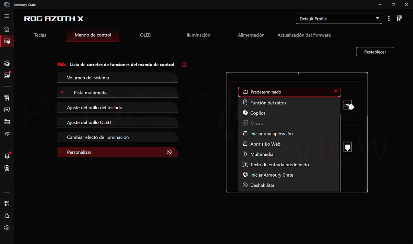Screen dimensions: 413x244
Task: Open the Actualización del firmware tab
Action: [x=304, y=35]
